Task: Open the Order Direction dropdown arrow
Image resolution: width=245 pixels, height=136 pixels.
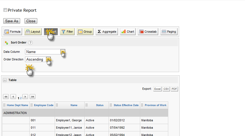Action: pyautogui.click(x=48, y=59)
